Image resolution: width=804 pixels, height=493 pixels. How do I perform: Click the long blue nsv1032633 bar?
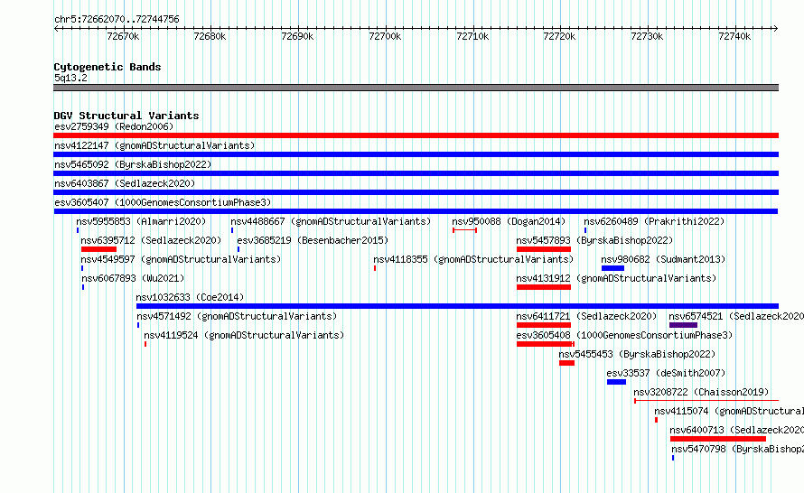click(457, 306)
